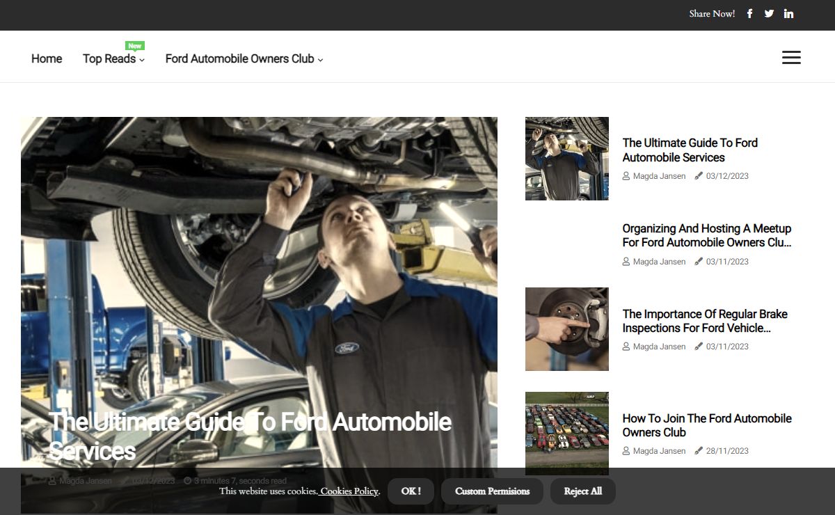The width and height of the screenshot is (835, 515).
Task: Go to Home page
Action: pos(47,59)
